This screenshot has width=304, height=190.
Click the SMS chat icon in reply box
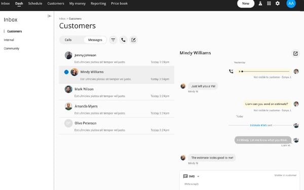185,176
